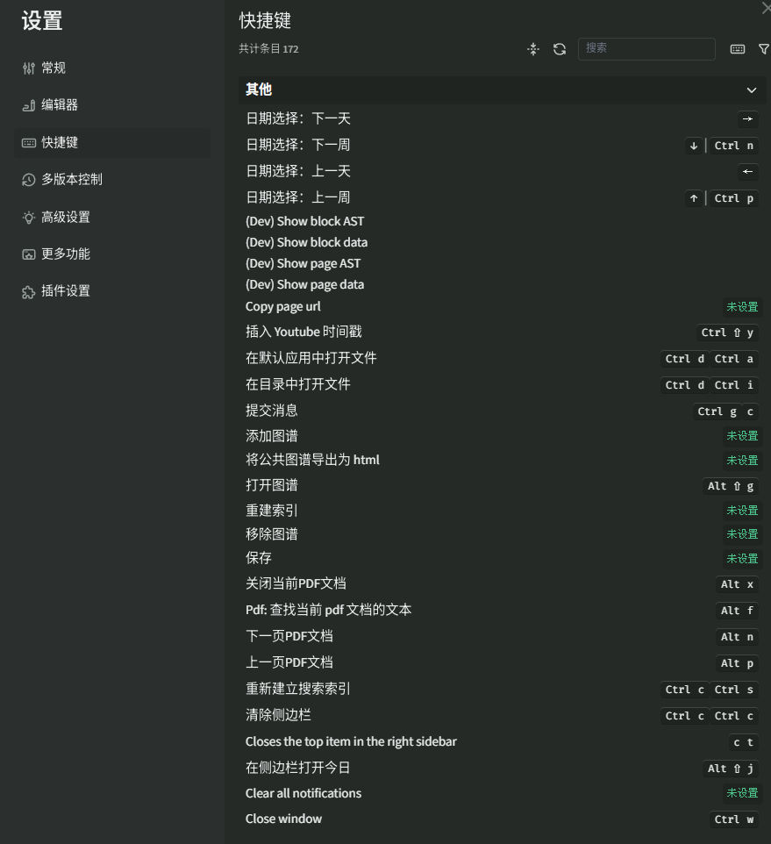Click the history icon next to 多版本控制
The image size is (771, 844).
pos(29,180)
